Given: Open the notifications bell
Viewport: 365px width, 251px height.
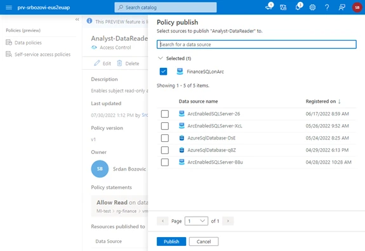Looking at the screenshot, I should tap(298, 7).
